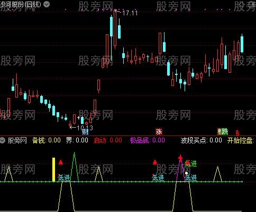The image size is (256, 212).
Task: Click the red 启动: 0.00 value
Action: pos(108,140)
